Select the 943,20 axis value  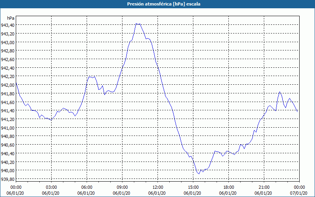pyautogui.click(x=7, y=33)
